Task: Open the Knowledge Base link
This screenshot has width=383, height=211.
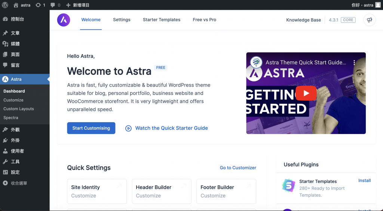Action: pyautogui.click(x=303, y=20)
